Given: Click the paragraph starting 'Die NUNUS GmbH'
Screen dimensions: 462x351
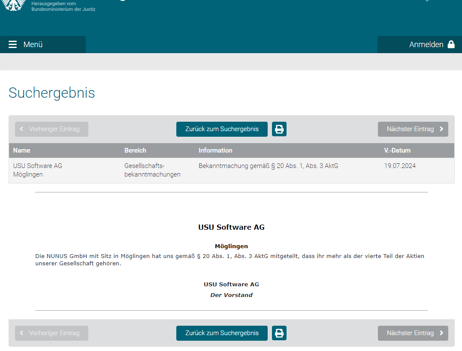Looking at the screenshot, I should 230,260.
